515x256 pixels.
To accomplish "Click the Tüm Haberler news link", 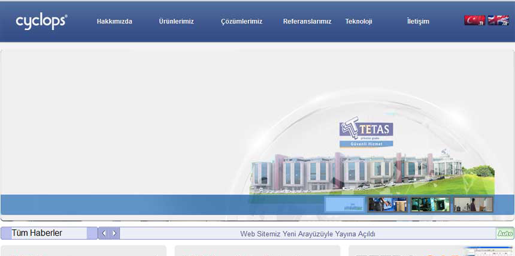I will coord(37,233).
